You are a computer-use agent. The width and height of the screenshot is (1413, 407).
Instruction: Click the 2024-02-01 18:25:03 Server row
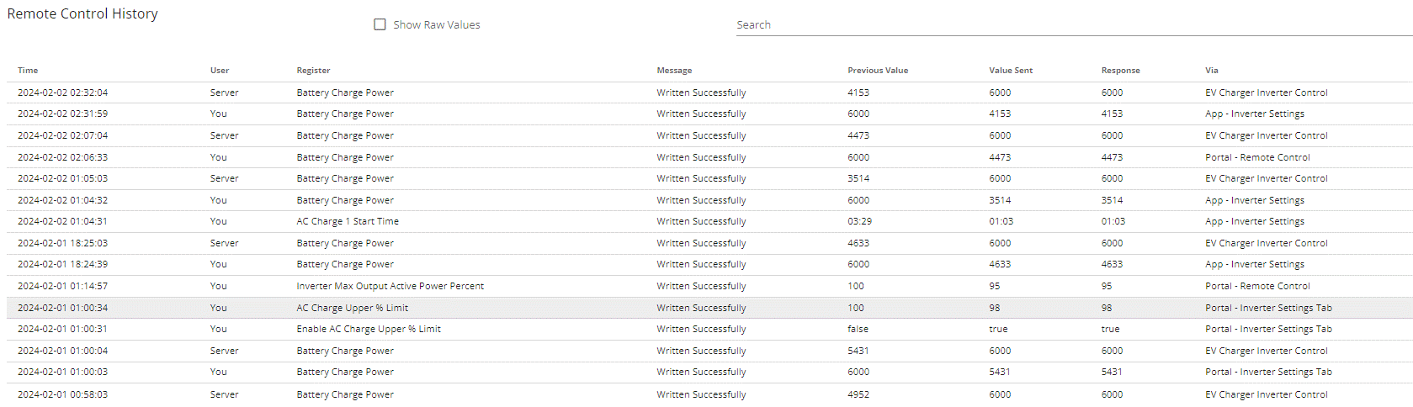click(x=709, y=243)
